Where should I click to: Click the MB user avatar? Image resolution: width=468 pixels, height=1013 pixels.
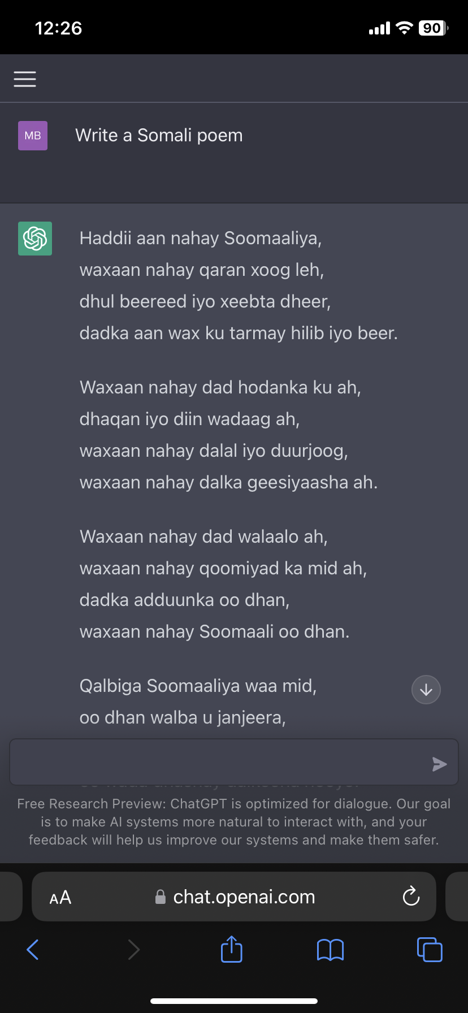33,136
